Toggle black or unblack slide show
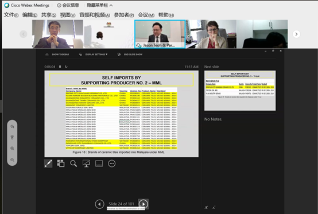318x214 pixels. pyautogui.click(x=86, y=164)
